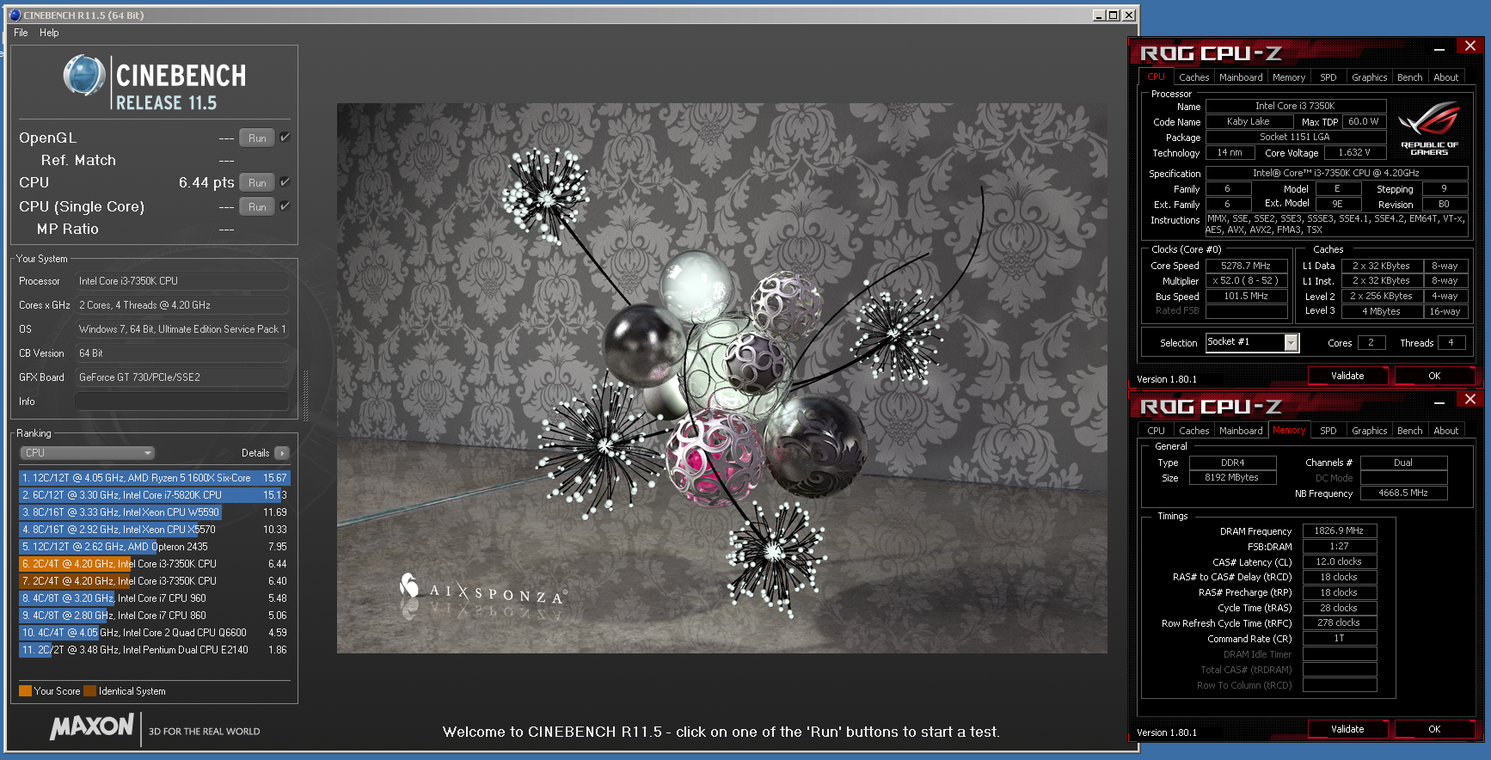Run the CPU benchmark test
Screen dimensions: 1491x760
[x=256, y=183]
